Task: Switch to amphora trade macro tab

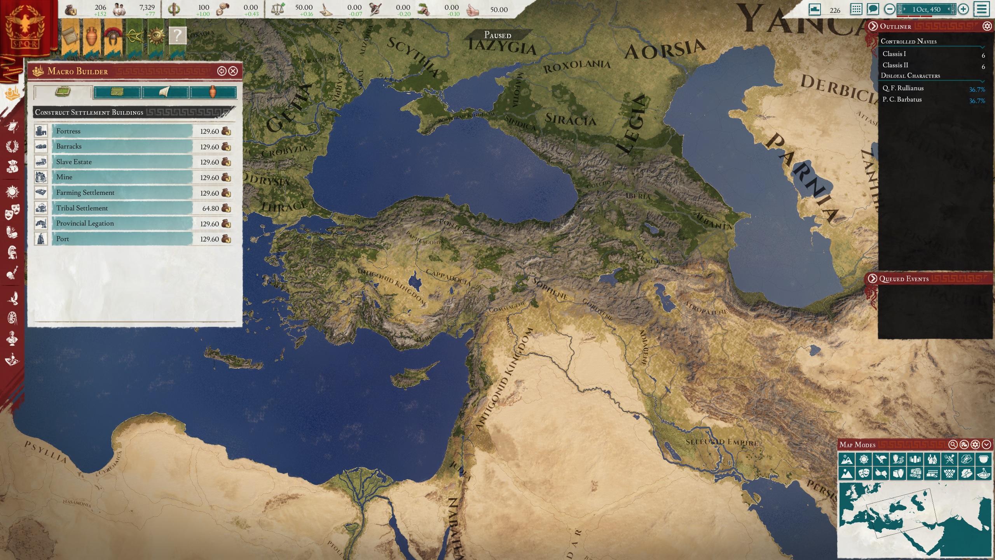Action: pos(213,92)
